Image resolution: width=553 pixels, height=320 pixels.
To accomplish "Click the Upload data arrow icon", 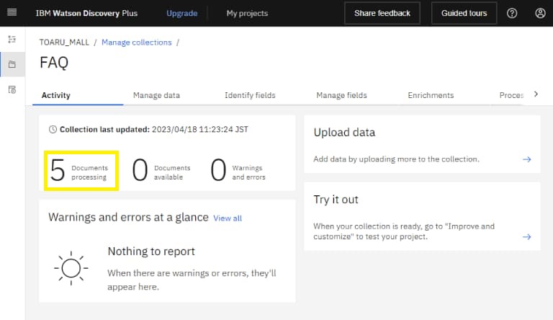I will 526,159.
